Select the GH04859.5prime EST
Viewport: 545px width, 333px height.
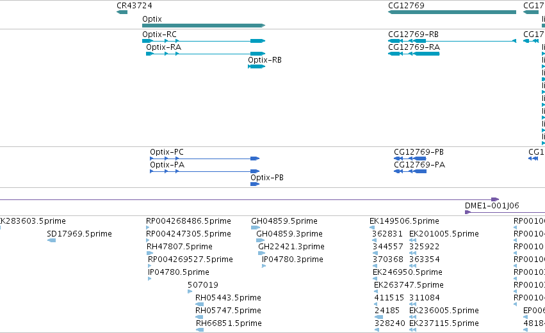pyautogui.click(x=256, y=228)
